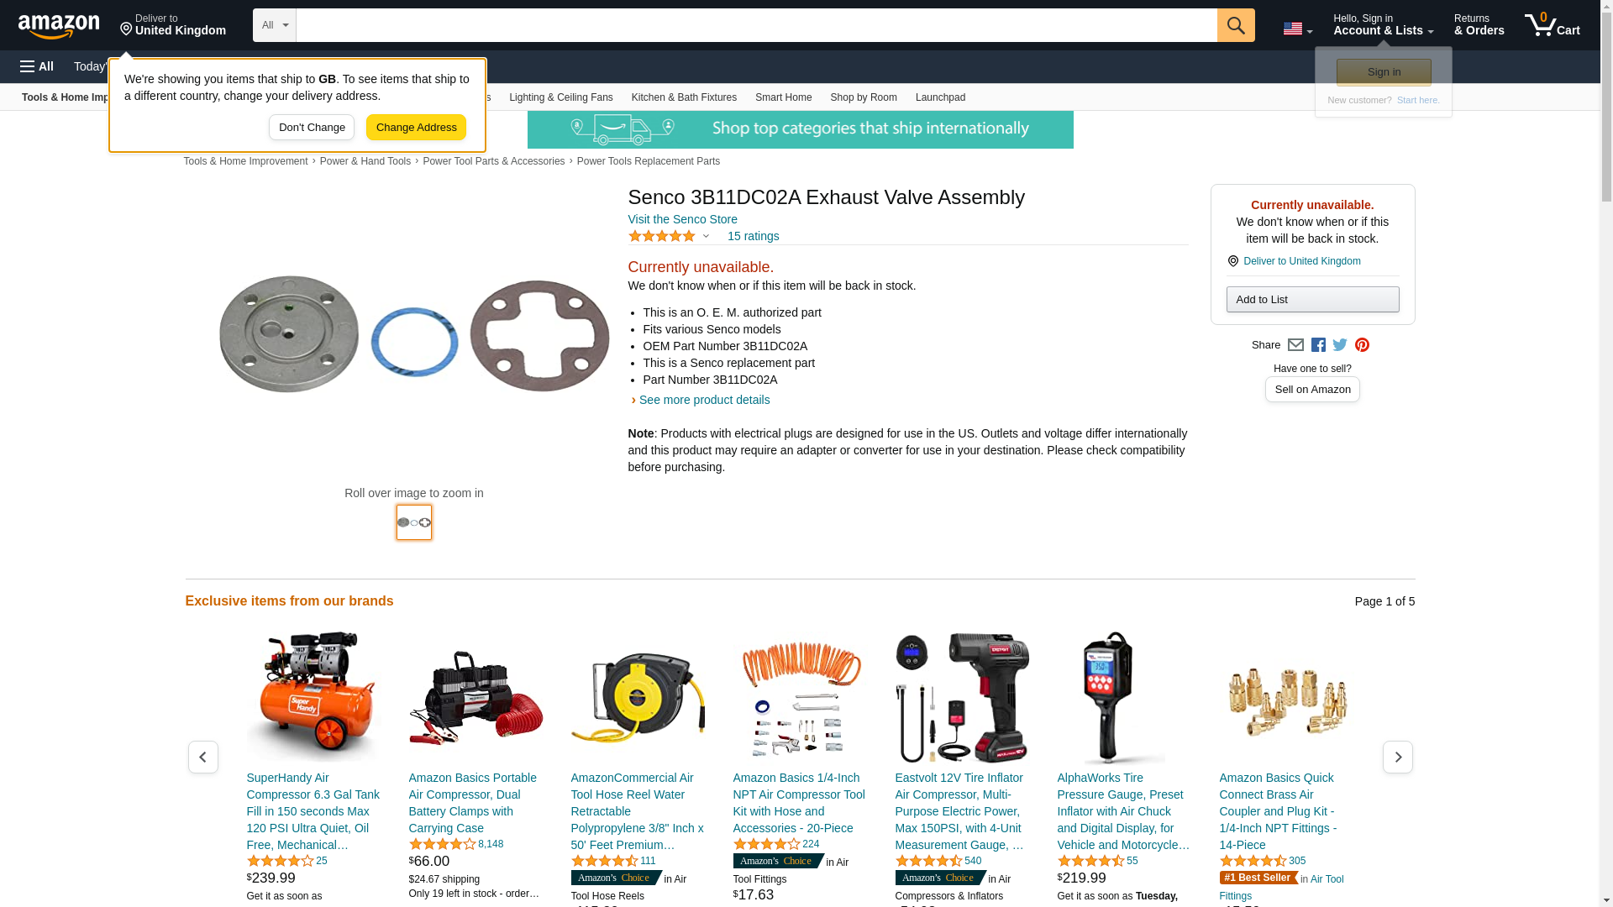Click the Amazon logo
This screenshot has height=907, width=1613.
(x=59, y=26)
